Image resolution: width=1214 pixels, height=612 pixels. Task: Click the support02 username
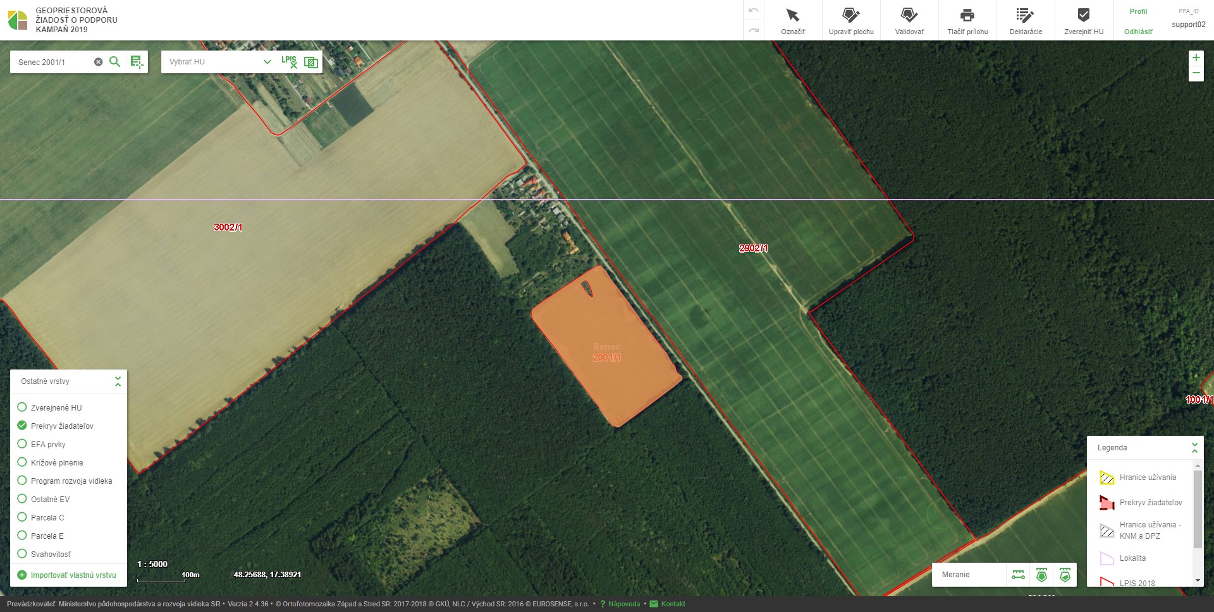point(1188,25)
